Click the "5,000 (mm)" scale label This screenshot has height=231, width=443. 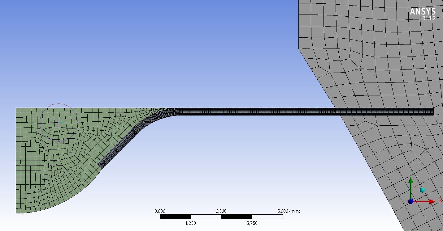point(289,211)
